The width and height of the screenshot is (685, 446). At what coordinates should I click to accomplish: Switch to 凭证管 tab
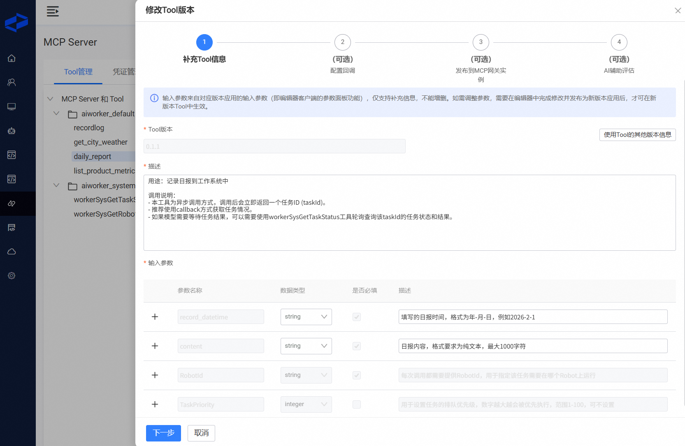click(124, 72)
